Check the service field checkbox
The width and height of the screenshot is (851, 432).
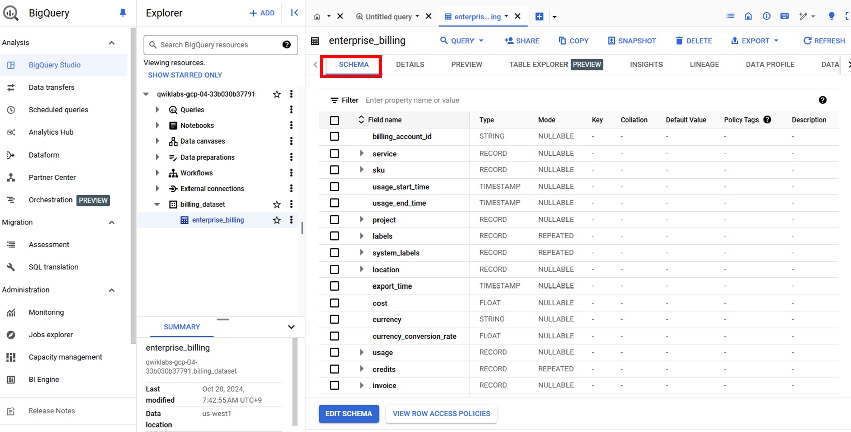334,154
